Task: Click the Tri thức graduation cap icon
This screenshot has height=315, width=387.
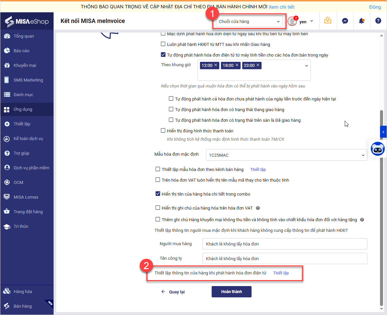Action: click(x=7, y=227)
